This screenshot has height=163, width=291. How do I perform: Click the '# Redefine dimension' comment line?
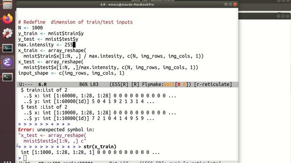pos(75,22)
